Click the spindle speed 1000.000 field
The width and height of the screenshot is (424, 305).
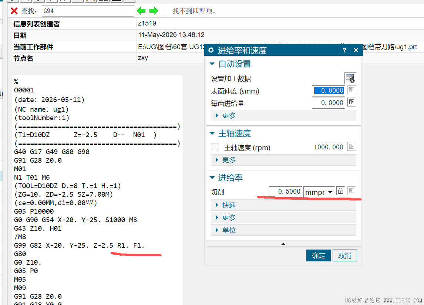pyautogui.click(x=329, y=147)
